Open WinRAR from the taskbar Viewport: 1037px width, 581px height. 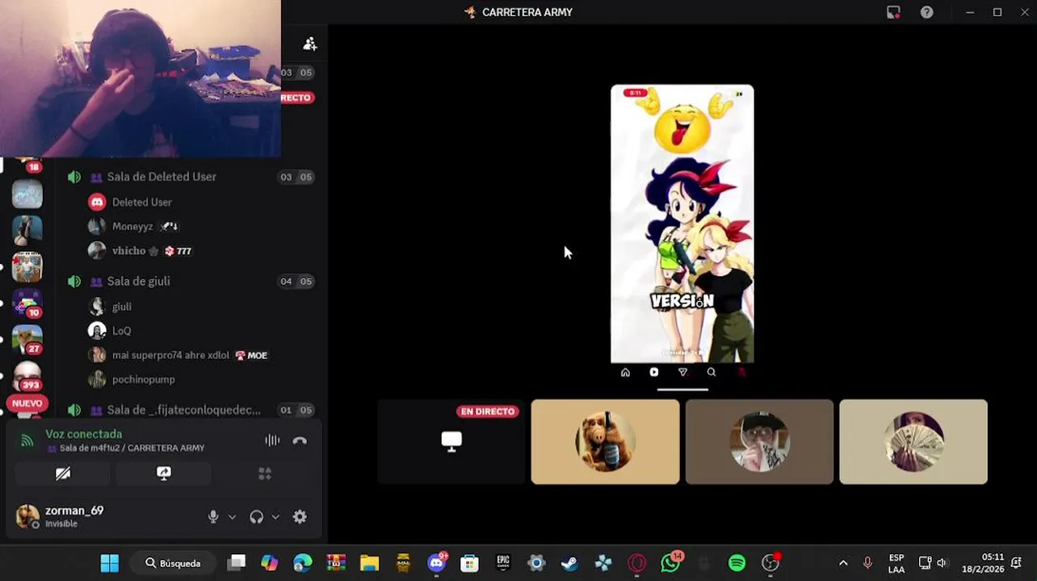click(336, 563)
